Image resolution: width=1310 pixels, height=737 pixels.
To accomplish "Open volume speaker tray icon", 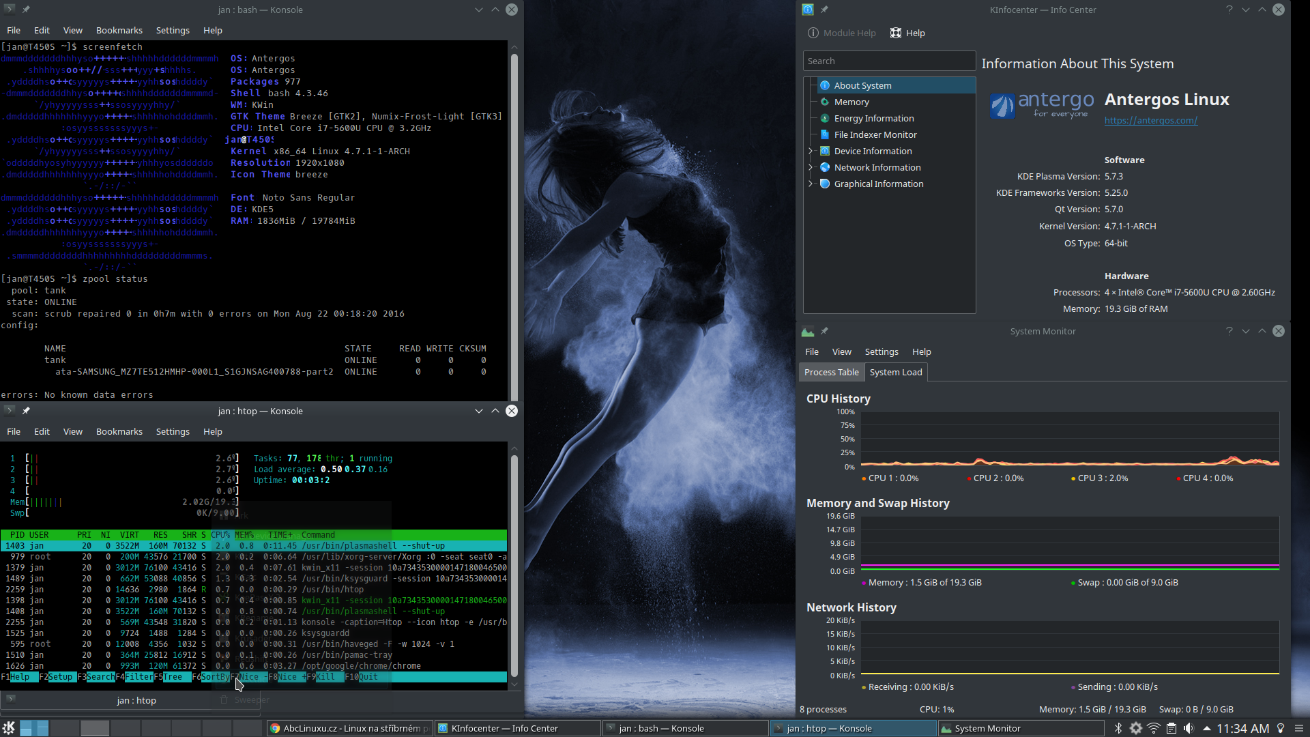I will coord(1189,728).
